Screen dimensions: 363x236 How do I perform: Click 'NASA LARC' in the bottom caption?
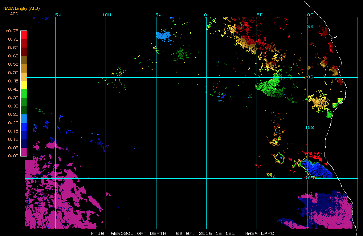(x=259, y=233)
